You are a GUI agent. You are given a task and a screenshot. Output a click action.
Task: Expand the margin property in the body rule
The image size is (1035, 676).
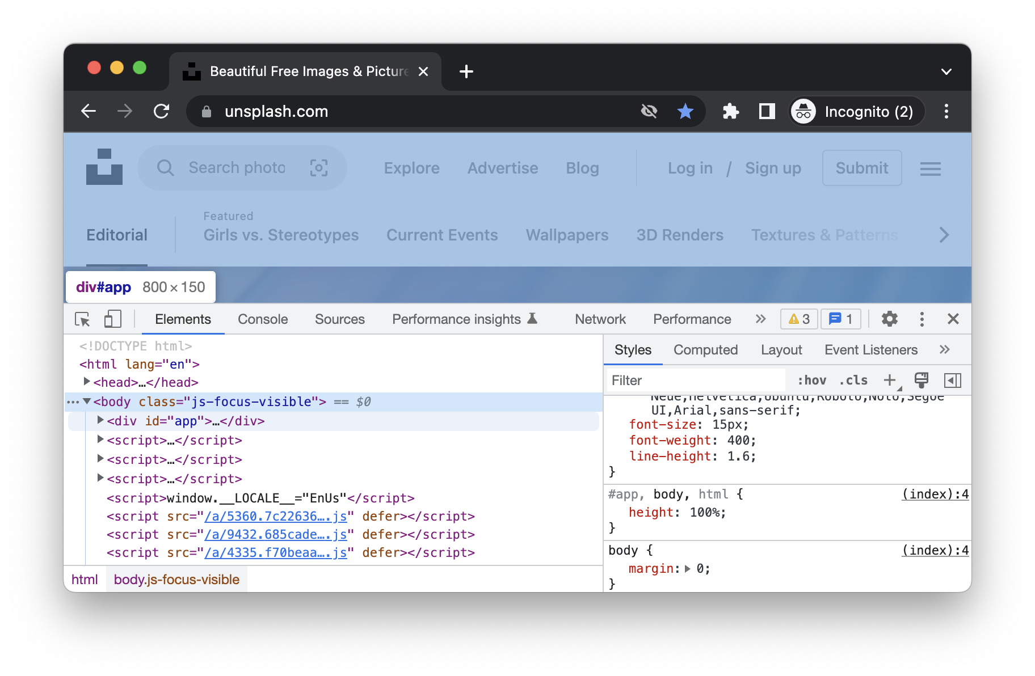click(688, 568)
